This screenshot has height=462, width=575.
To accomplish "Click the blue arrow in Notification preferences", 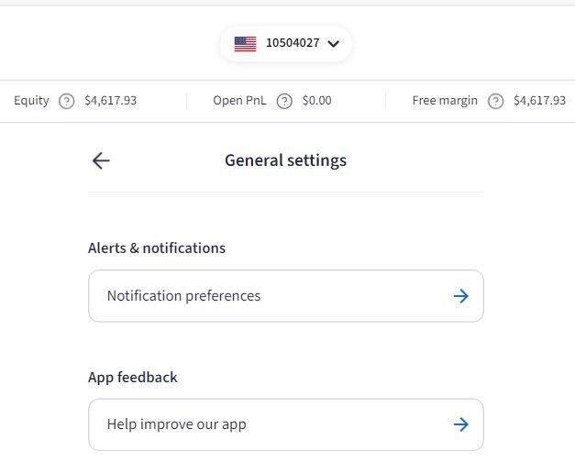I will tap(461, 296).
